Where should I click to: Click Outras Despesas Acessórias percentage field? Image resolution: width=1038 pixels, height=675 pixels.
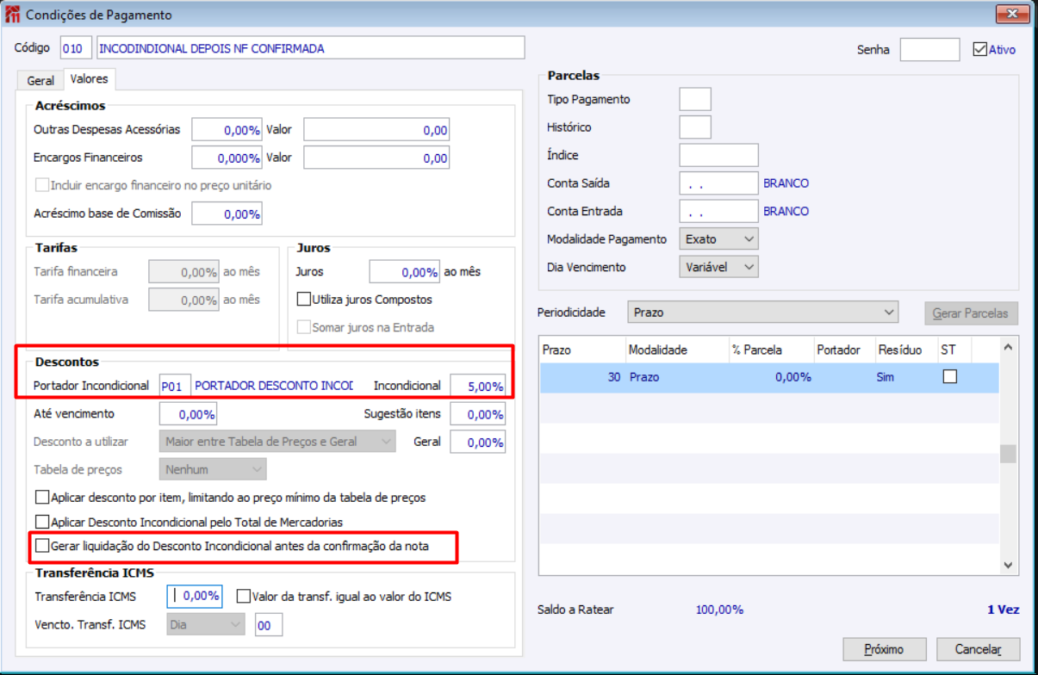pos(227,130)
